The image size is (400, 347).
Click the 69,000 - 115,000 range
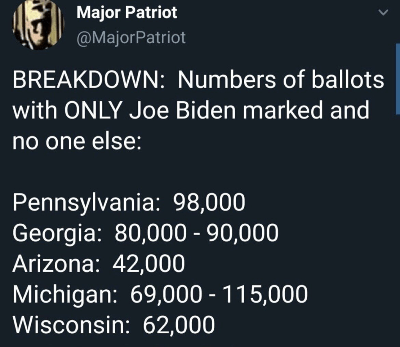click(219, 294)
